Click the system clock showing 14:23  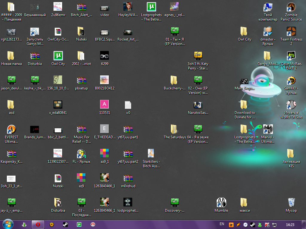click(x=290, y=225)
